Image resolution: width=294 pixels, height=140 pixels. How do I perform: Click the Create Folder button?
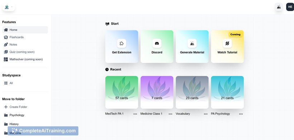[x=25, y=107]
